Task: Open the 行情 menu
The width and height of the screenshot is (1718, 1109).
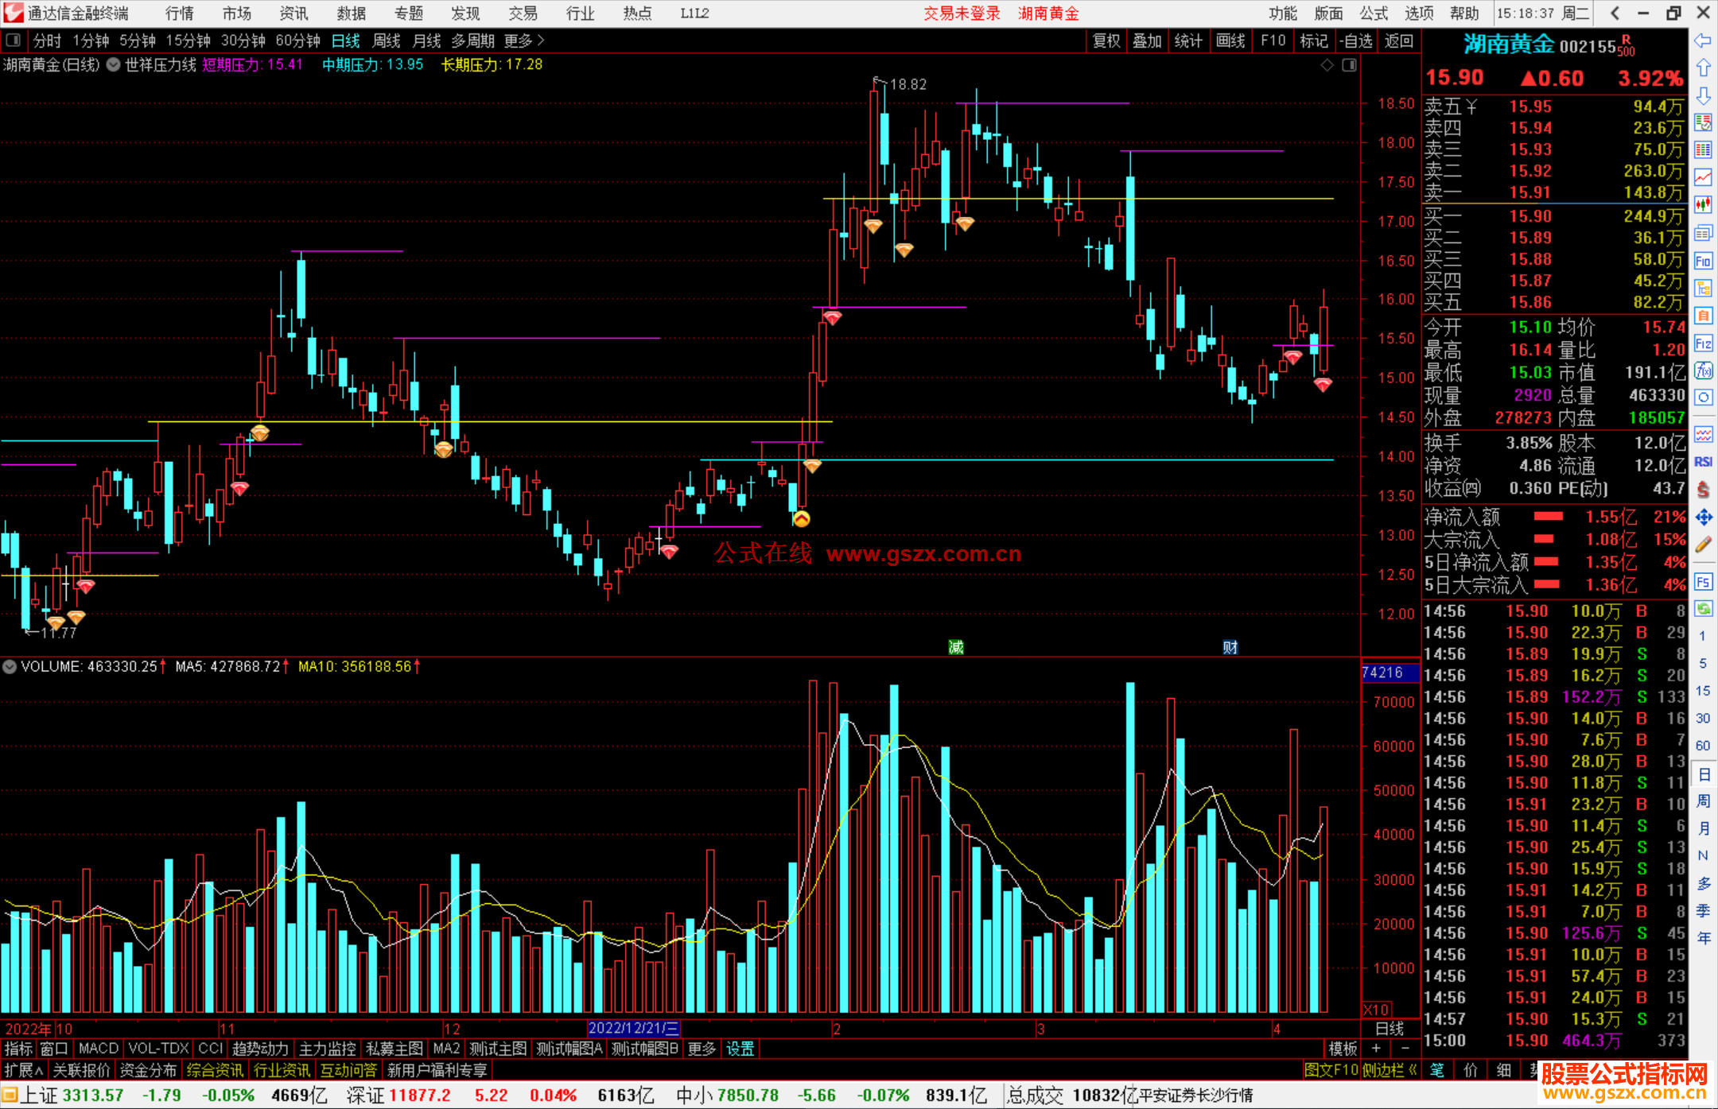Action: click(180, 14)
